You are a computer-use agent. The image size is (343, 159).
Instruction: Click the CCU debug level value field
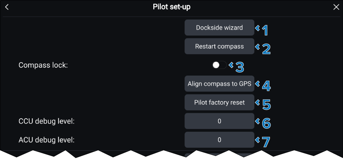click(220, 121)
